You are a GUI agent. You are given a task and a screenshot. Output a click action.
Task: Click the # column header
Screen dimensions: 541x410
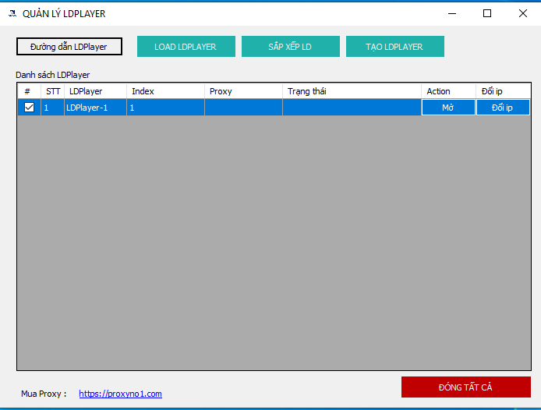(29, 91)
